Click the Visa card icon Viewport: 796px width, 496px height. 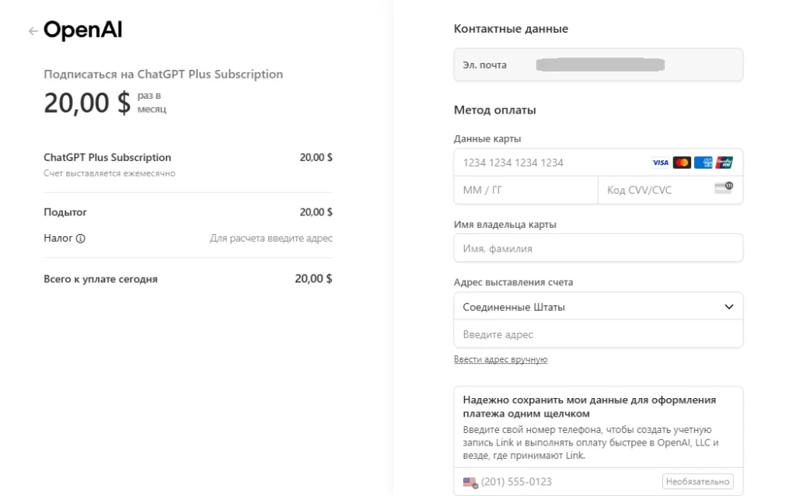[660, 162]
